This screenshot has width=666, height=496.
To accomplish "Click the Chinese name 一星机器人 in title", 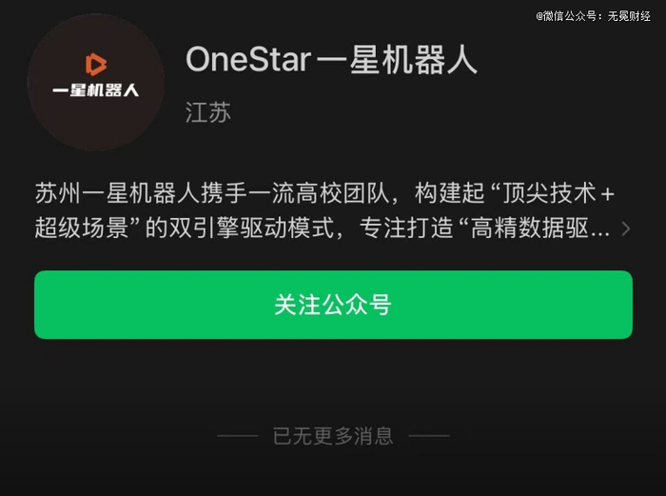I will (x=397, y=60).
